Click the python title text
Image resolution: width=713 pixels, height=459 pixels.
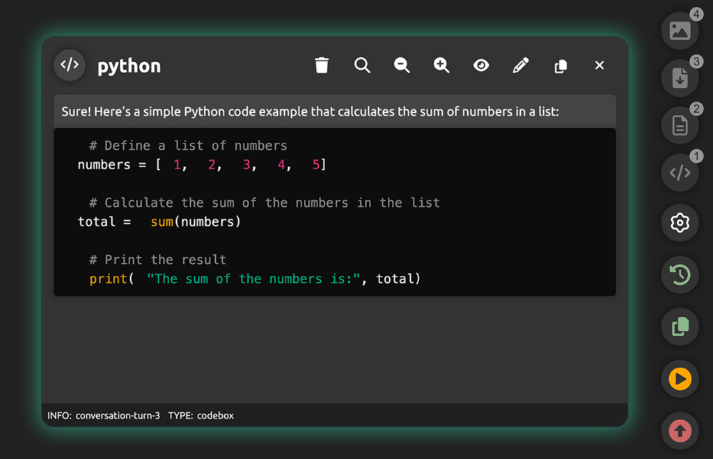click(129, 66)
